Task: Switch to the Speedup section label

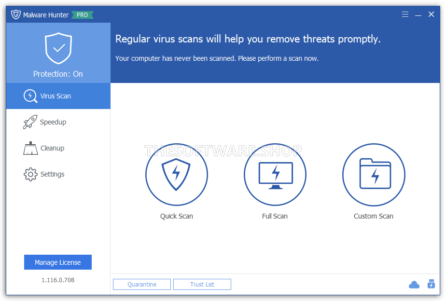Action: pyautogui.click(x=53, y=122)
